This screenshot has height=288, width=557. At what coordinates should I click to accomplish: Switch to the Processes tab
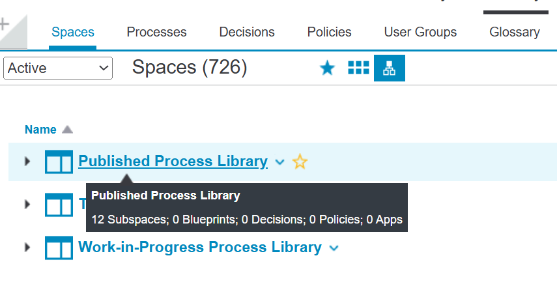[156, 32]
